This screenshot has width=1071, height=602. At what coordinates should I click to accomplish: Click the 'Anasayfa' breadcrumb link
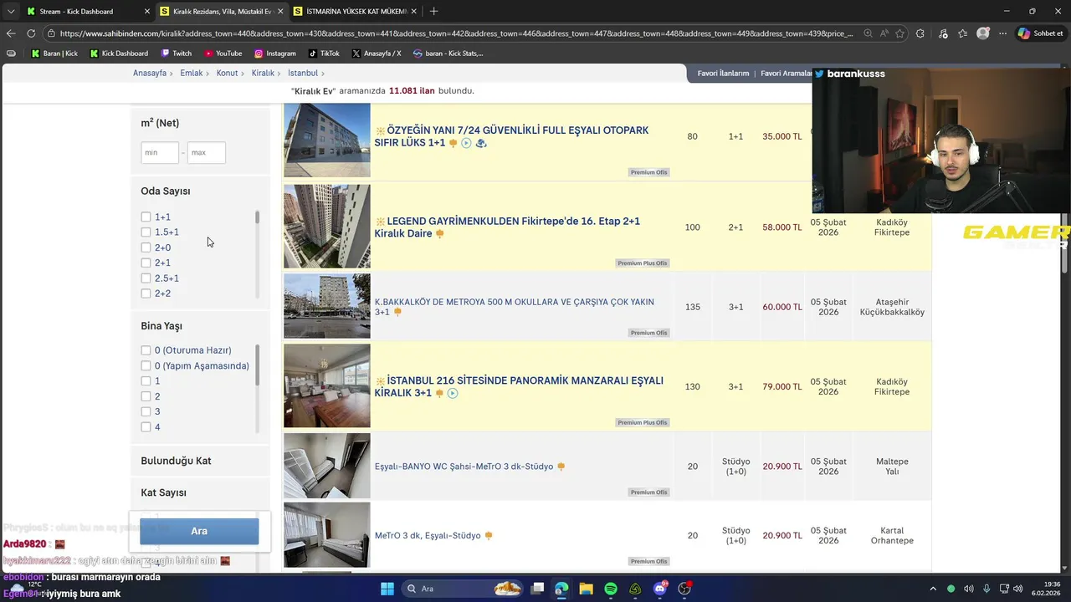coord(150,74)
